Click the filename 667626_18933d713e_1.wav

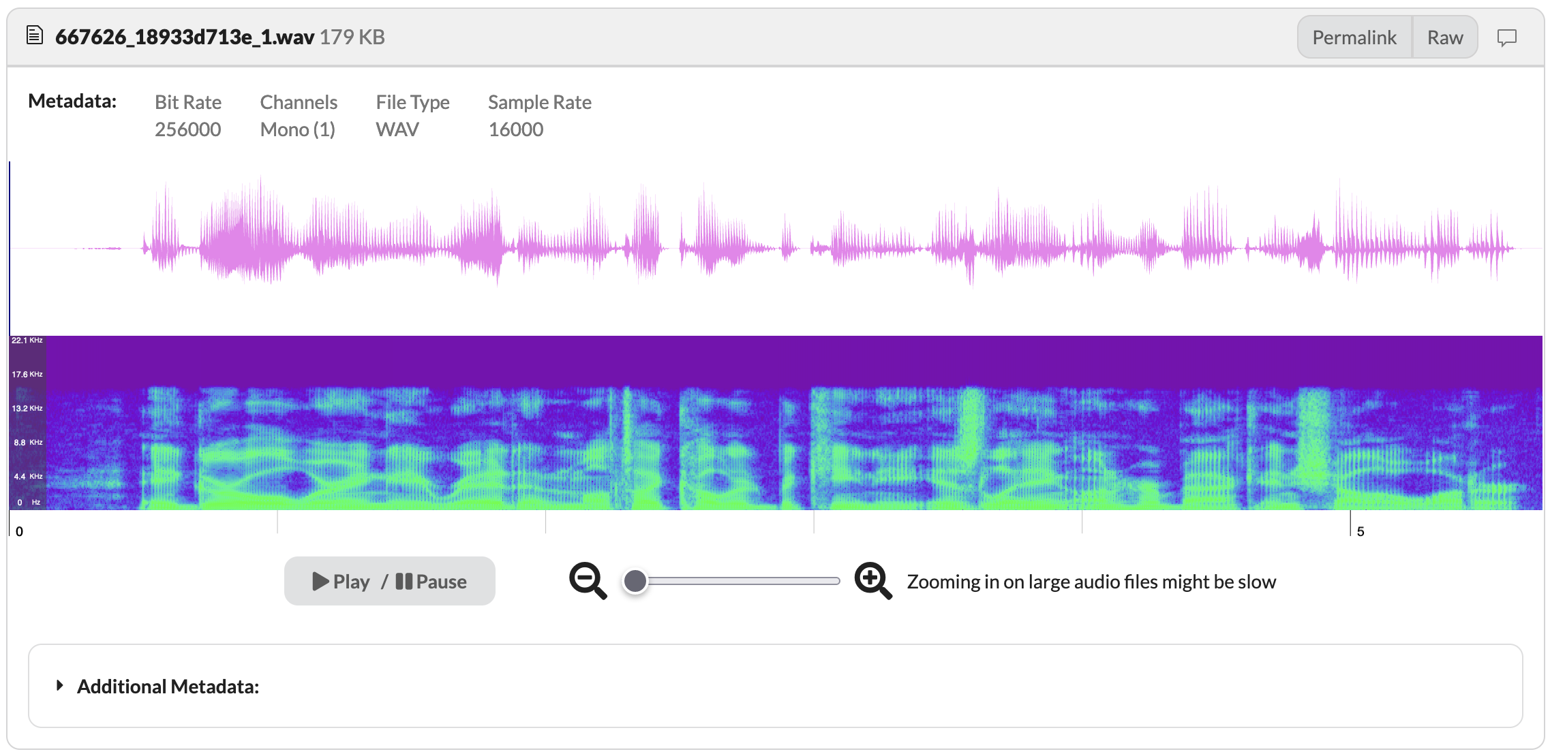pyautogui.click(x=184, y=37)
